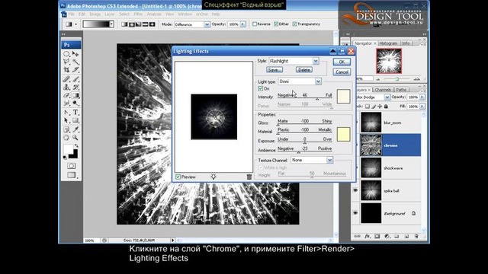Open the Window menu
488x274 pixels.
point(185,14)
